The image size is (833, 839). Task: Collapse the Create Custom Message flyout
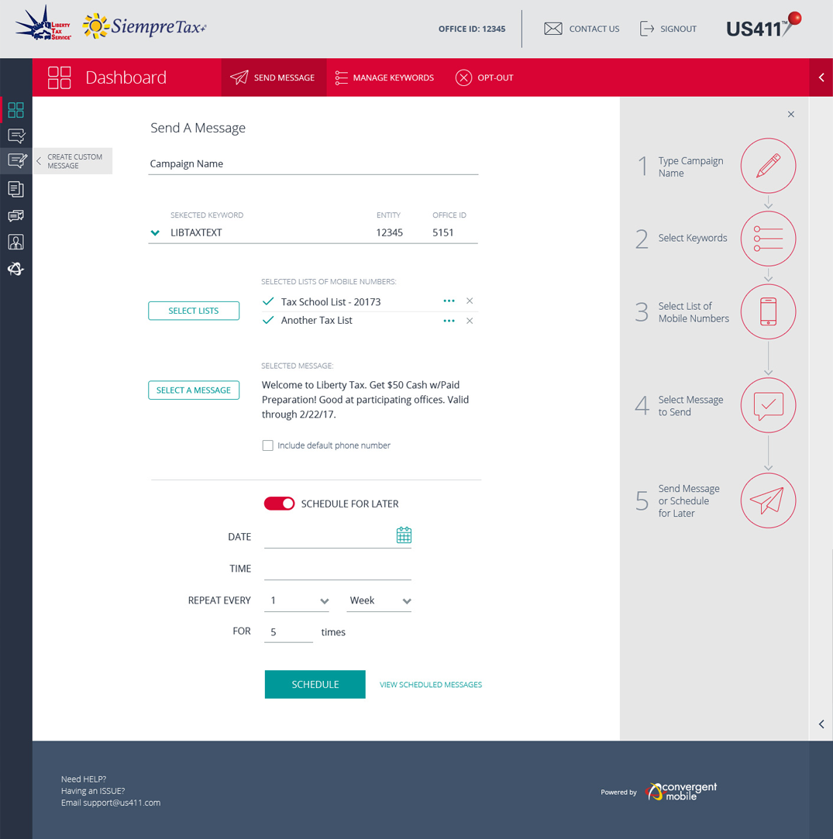[39, 160]
